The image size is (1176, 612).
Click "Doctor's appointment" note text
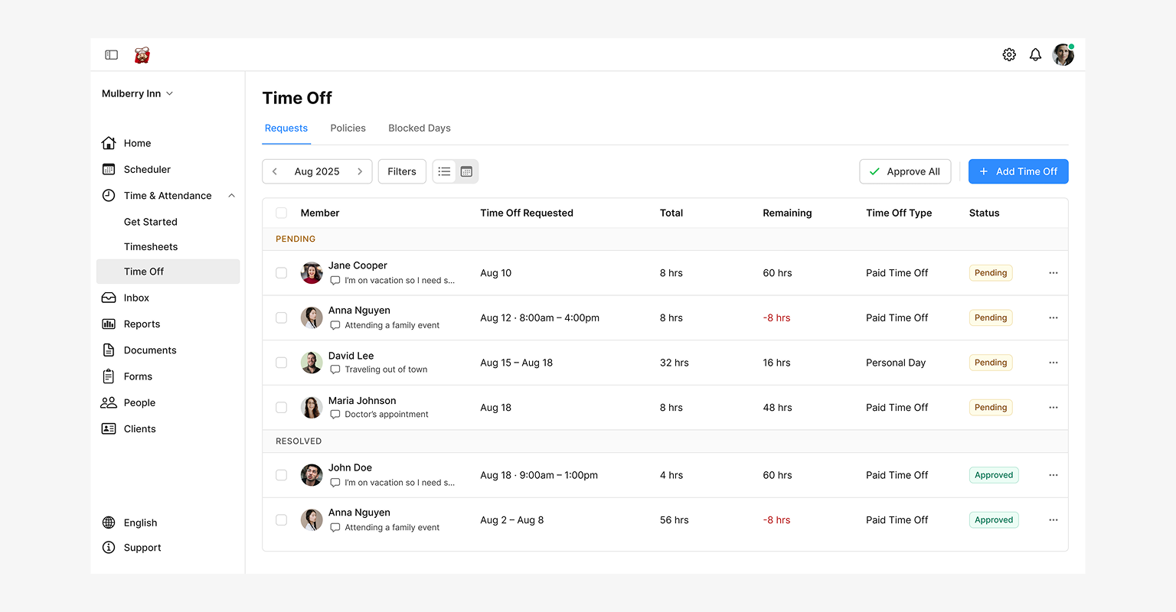pyautogui.click(x=387, y=415)
